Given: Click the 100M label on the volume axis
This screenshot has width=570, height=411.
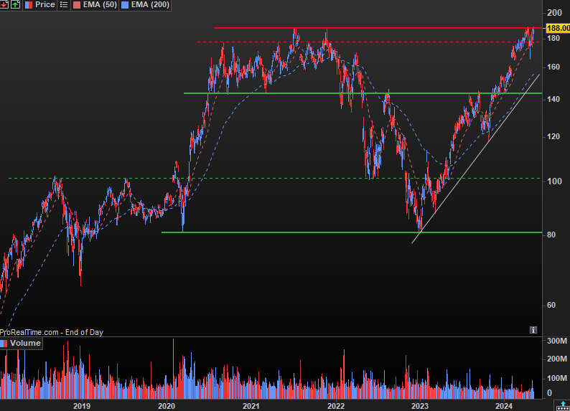Looking at the screenshot, I should click(557, 378).
